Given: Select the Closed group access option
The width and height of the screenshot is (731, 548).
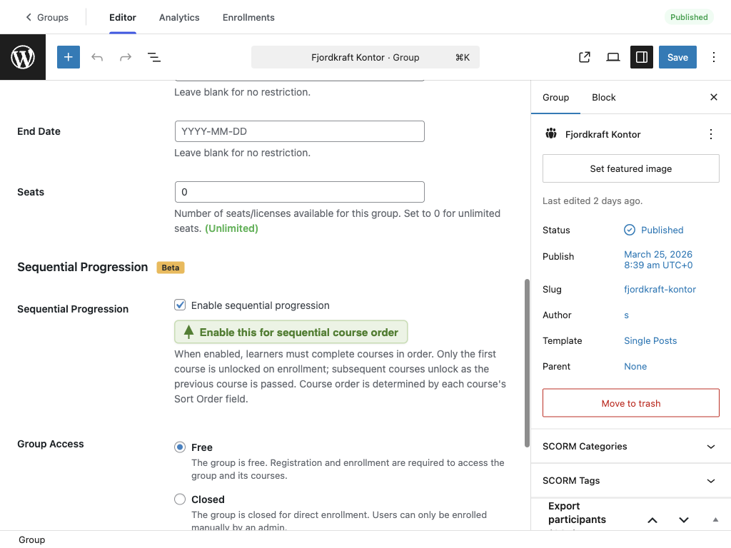Looking at the screenshot, I should point(180,499).
